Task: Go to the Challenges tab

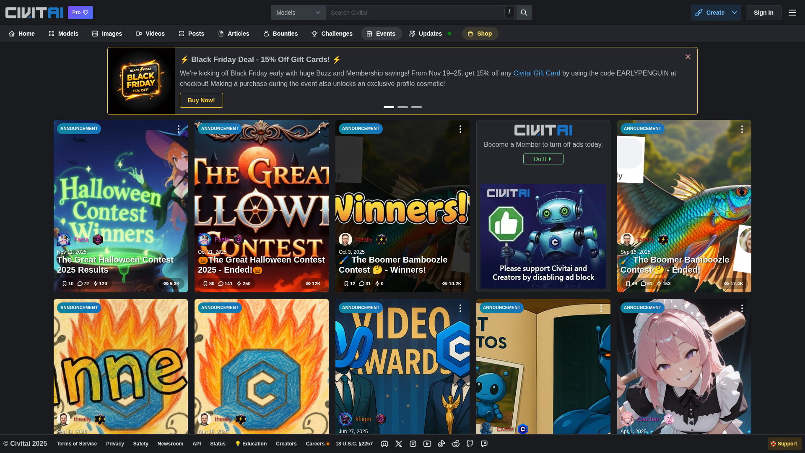Action: [332, 34]
